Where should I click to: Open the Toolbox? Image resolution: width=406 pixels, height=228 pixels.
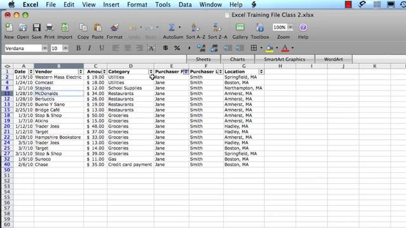click(x=259, y=27)
